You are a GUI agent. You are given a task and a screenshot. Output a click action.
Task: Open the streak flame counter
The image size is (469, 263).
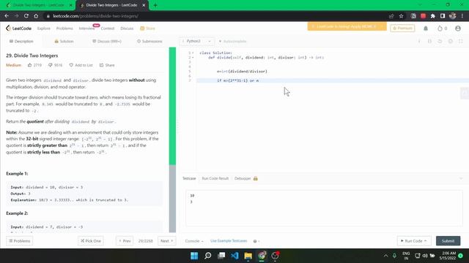click(x=442, y=28)
